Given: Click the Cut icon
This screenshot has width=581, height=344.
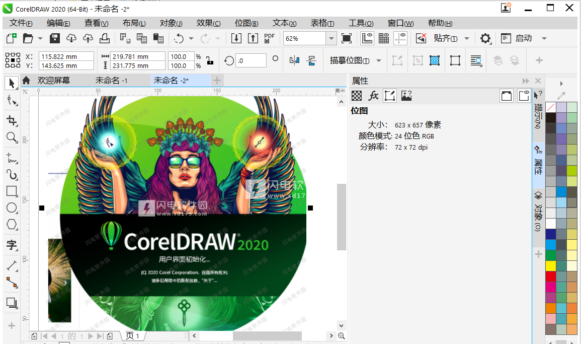Looking at the screenshot, I should tap(125, 38).
